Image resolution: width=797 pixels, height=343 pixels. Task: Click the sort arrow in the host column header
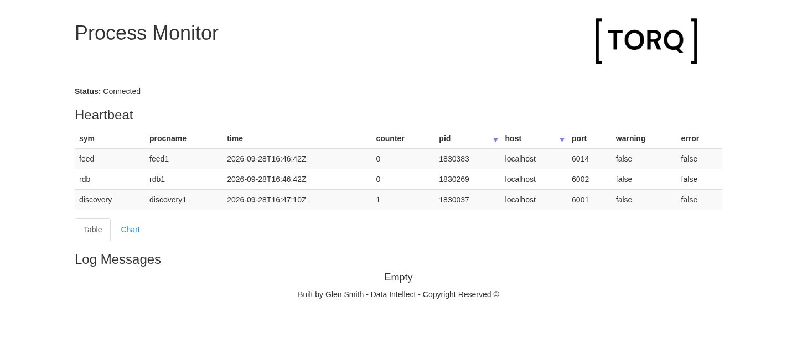click(x=562, y=140)
